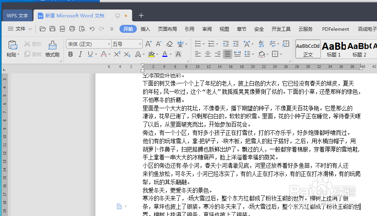Screen dimensions: 377x216
Task: Open the PDFelement tab
Action: (336, 29)
